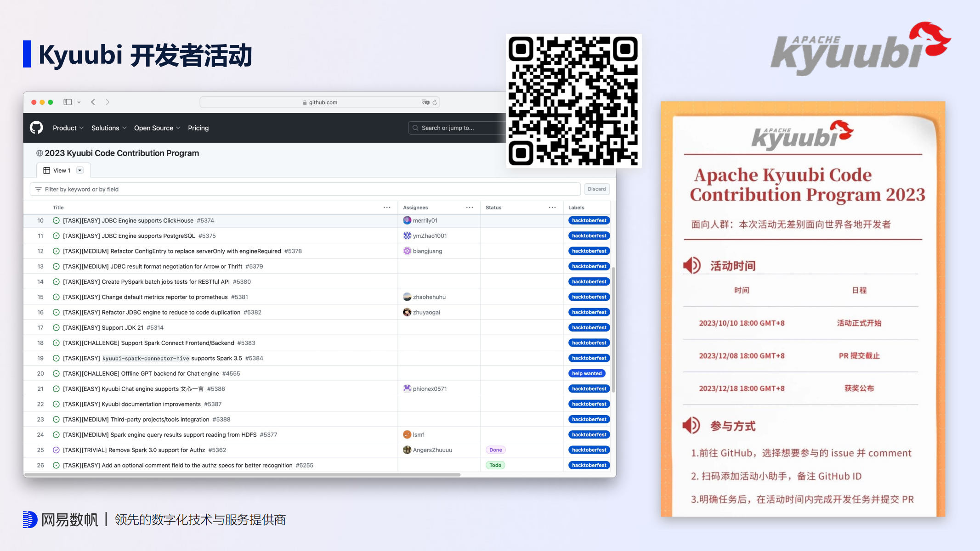Click zhaohehuhu's avatar
This screenshot has width=980, height=551.
tap(407, 297)
